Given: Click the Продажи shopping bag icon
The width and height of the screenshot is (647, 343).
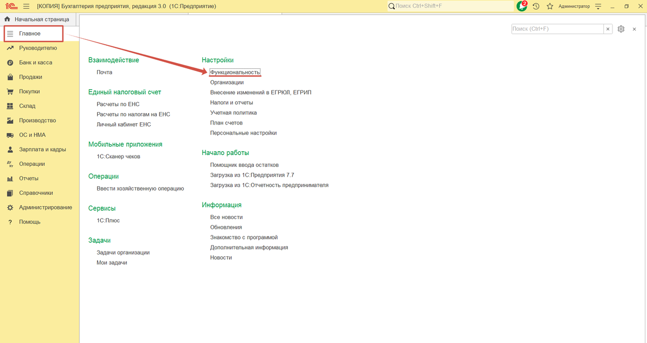Looking at the screenshot, I should point(10,77).
